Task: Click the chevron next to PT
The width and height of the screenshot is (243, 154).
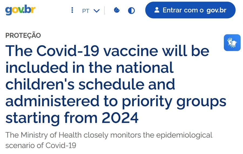Action: (97, 11)
